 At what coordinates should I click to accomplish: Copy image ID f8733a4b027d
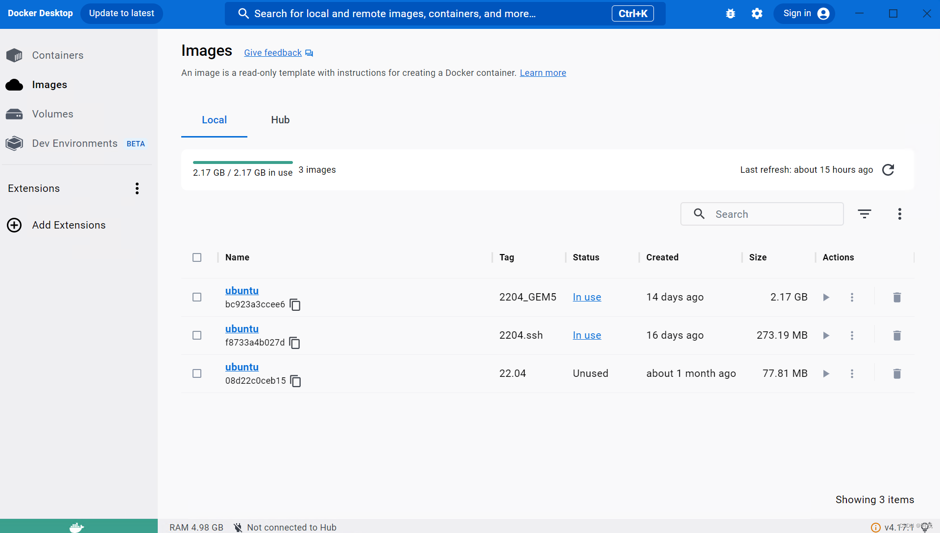[294, 343]
